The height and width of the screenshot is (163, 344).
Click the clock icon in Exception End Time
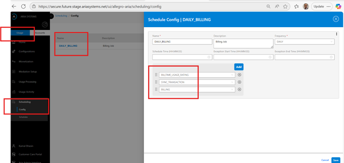tap(331, 57)
